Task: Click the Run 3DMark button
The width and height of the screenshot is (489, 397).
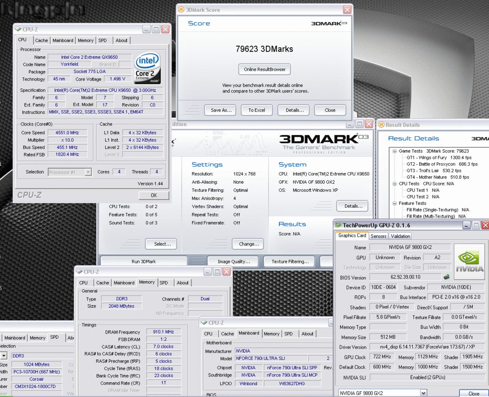Action: [144, 262]
